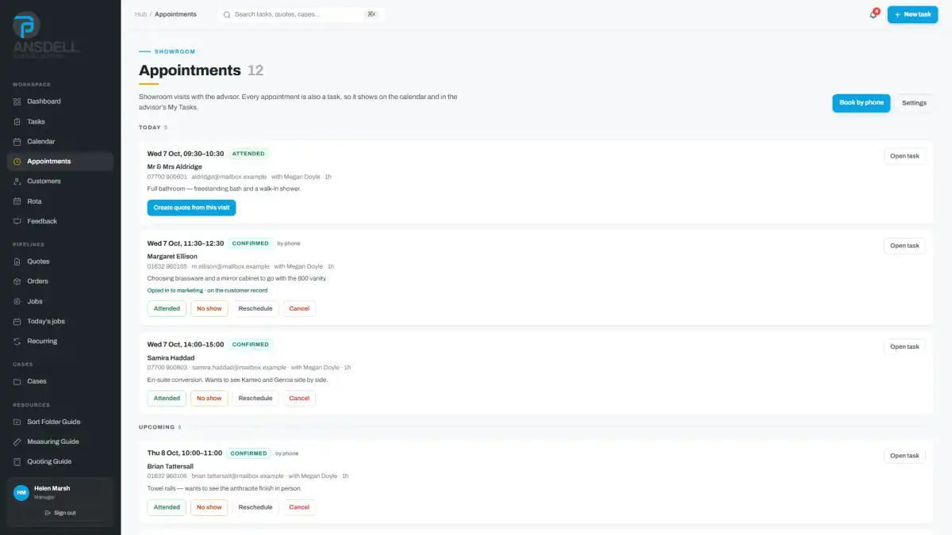Open the Measuring Guide resource
The image size is (952, 535).
tap(60, 441)
